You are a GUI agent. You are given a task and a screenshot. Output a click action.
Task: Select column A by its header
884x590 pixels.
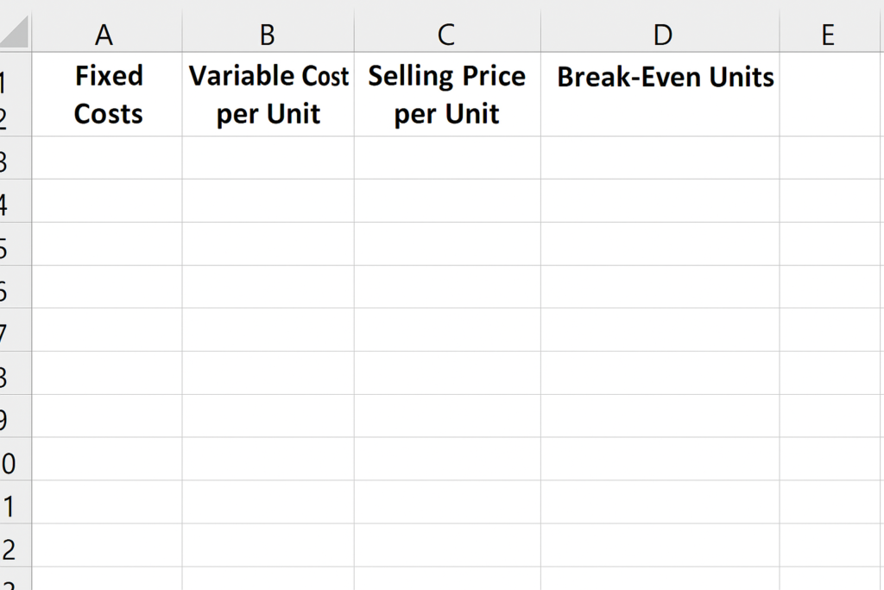(105, 34)
